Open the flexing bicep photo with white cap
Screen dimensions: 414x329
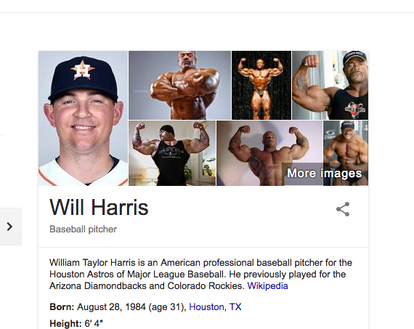330,85
